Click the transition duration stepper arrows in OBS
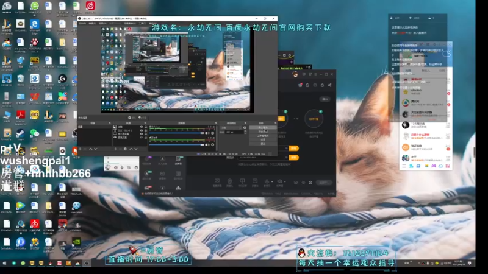 click(245, 132)
